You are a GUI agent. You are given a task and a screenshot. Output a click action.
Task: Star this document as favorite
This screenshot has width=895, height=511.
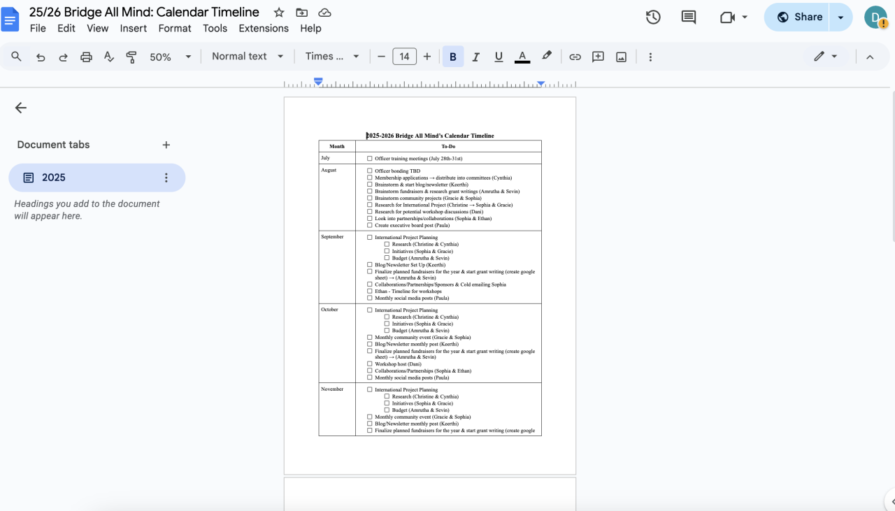[x=279, y=13]
